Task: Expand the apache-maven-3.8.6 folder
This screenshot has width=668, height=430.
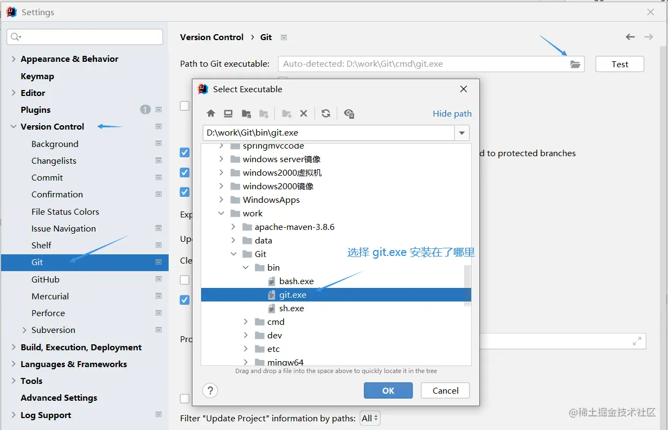Action: (233, 227)
